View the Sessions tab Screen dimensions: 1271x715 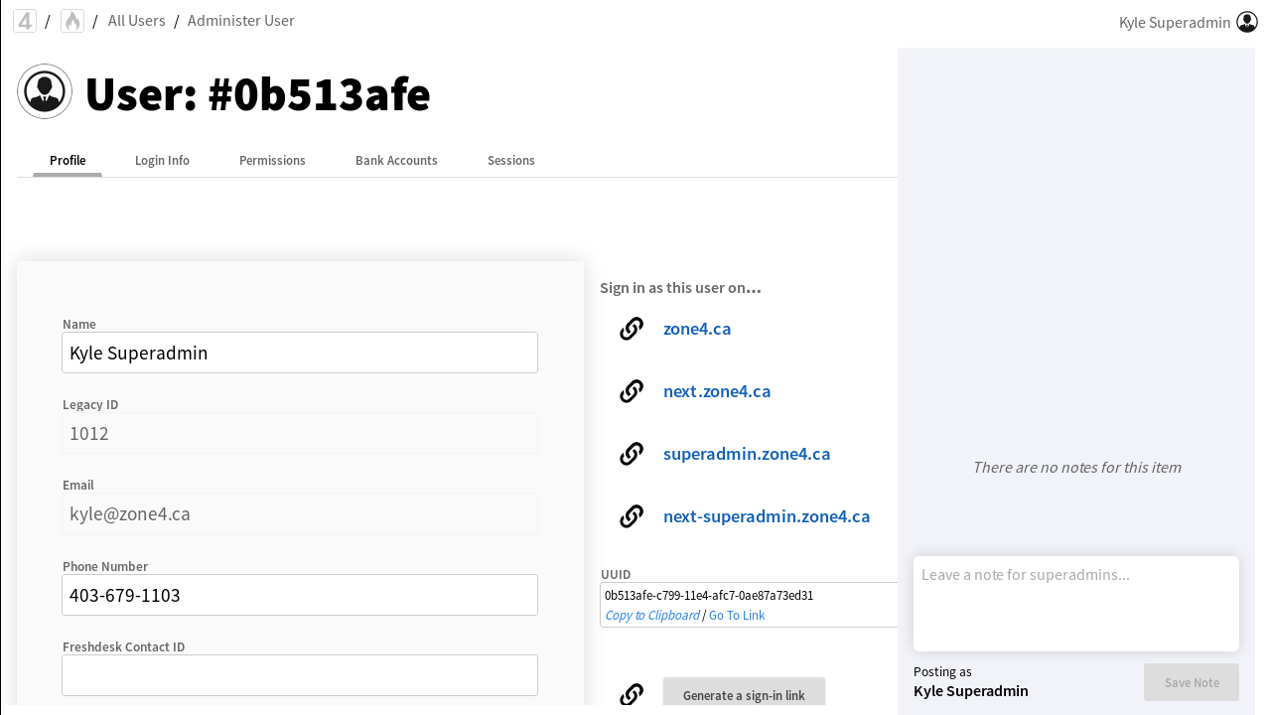coord(510,161)
